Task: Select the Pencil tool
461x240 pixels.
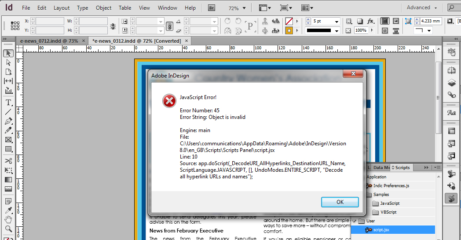Action: click(8, 130)
